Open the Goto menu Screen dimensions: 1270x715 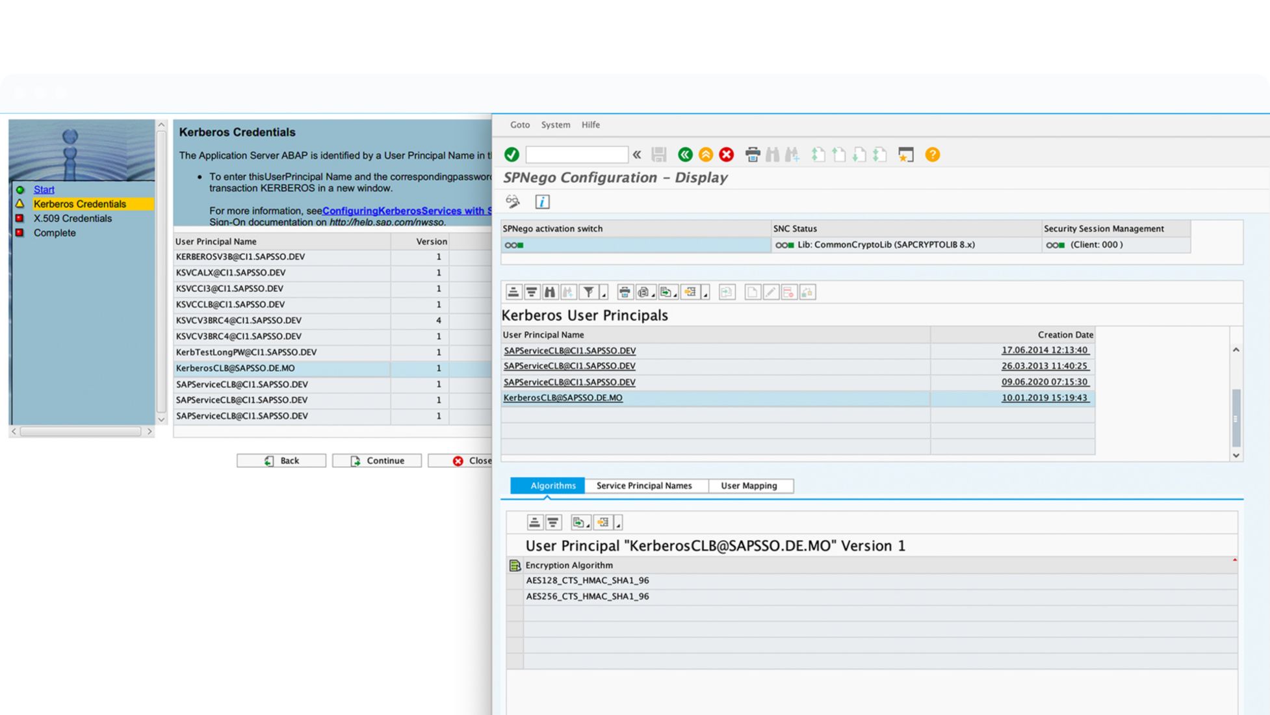[x=519, y=125]
